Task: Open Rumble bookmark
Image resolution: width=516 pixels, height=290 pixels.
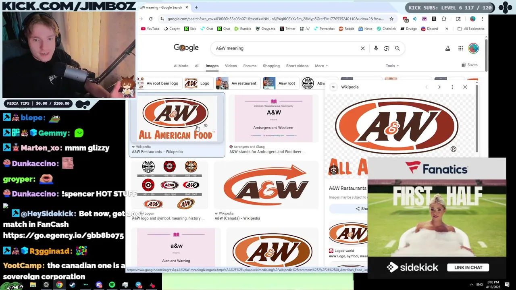Action: (242, 29)
